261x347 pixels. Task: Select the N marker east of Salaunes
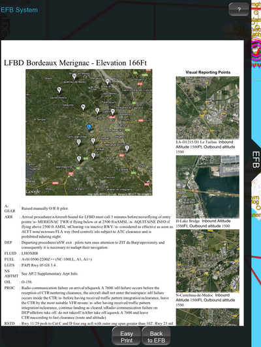pyautogui.click(x=83, y=107)
